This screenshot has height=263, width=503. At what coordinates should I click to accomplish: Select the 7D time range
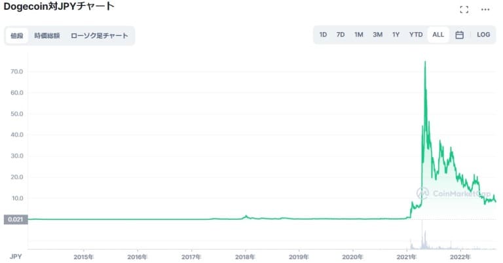coord(341,35)
